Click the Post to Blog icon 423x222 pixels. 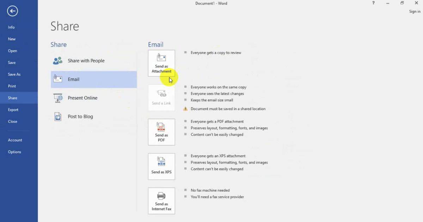[x=58, y=117]
